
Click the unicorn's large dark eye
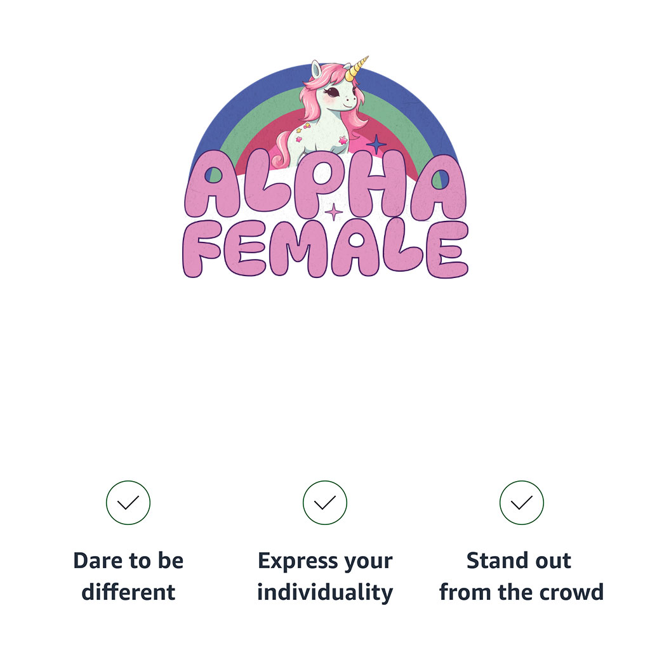[333, 91]
